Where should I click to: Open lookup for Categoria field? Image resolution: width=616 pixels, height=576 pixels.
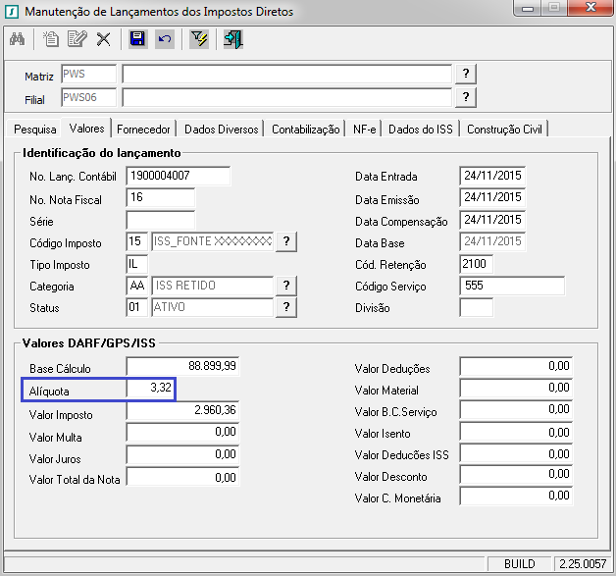point(286,286)
